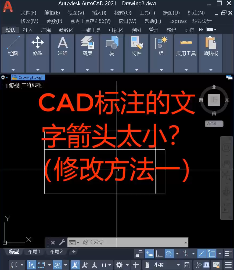The width and height of the screenshot is (234, 270).
Task: Toggle dynamic input in status bar
Action: click(x=149, y=253)
